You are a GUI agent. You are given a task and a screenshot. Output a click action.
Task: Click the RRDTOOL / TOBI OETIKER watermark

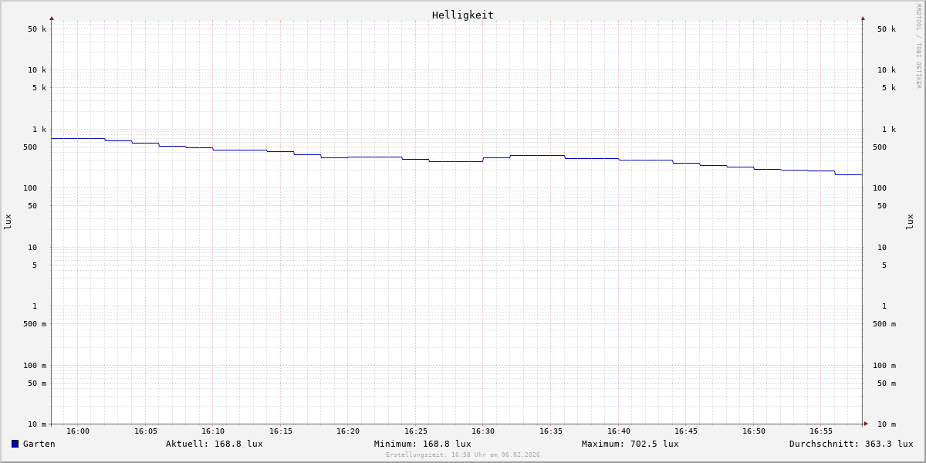click(x=918, y=46)
